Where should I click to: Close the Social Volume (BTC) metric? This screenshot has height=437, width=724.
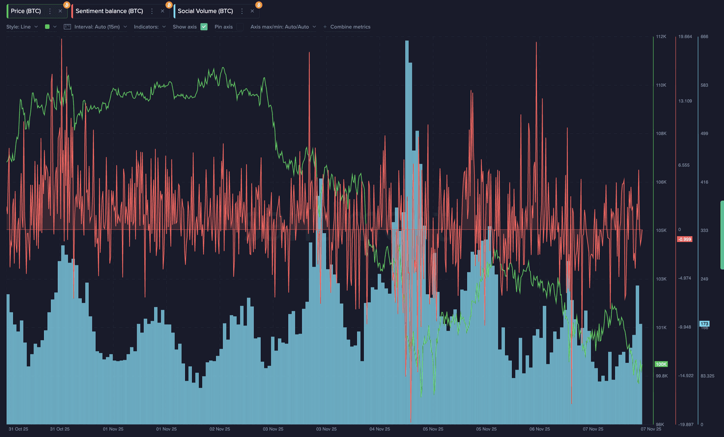point(252,11)
